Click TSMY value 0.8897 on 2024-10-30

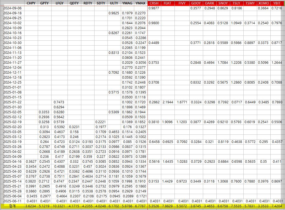[250, 43]
